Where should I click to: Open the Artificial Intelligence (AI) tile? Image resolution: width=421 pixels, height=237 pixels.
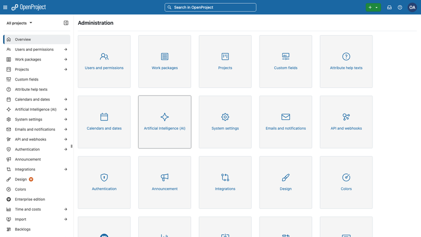(x=165, y=122)
